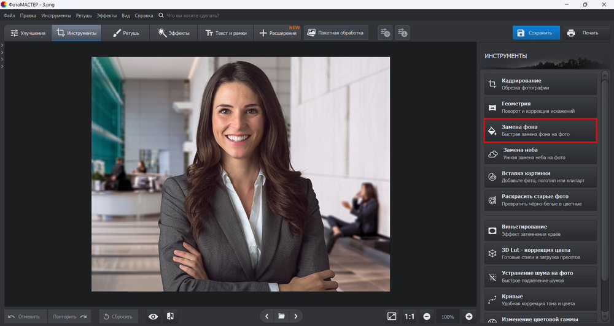Open the Эффекты menu in menu bar
The image size is (614, 326).
pyautogui.click(x=106, y=15)
